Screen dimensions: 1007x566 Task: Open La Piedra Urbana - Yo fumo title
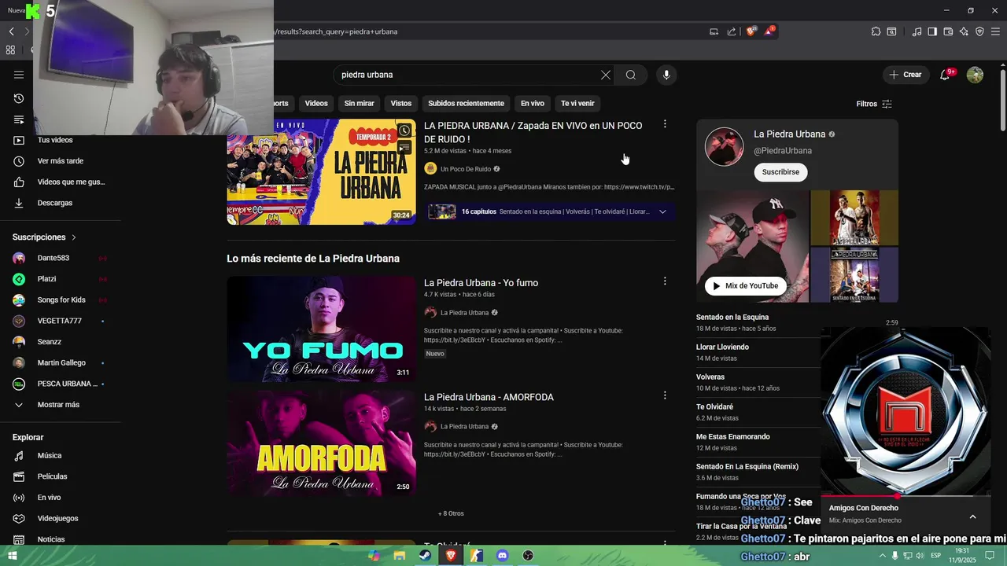pyautogui.click(x=481, y=283)
